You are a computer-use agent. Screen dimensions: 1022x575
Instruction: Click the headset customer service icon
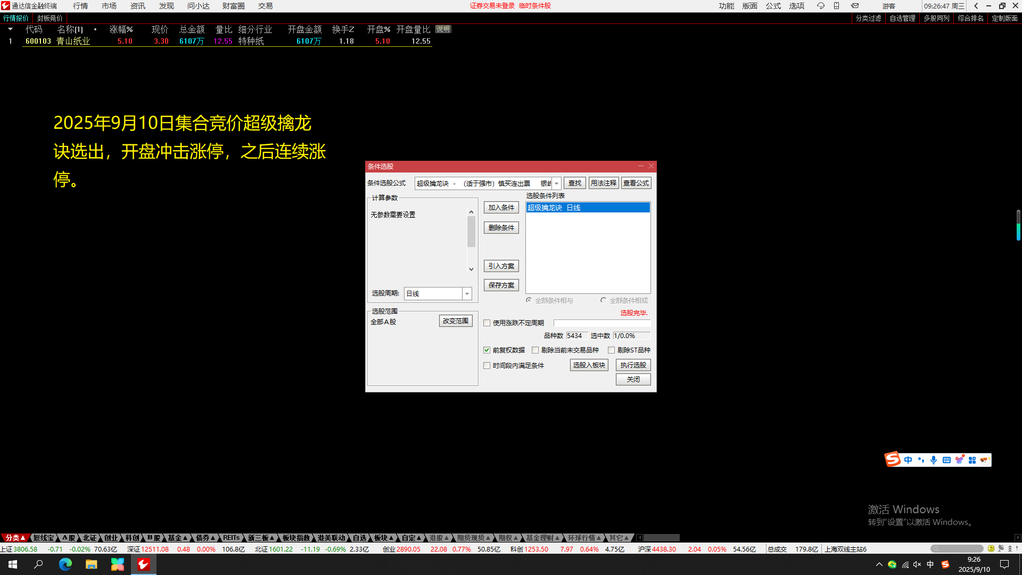coord(820,6)
